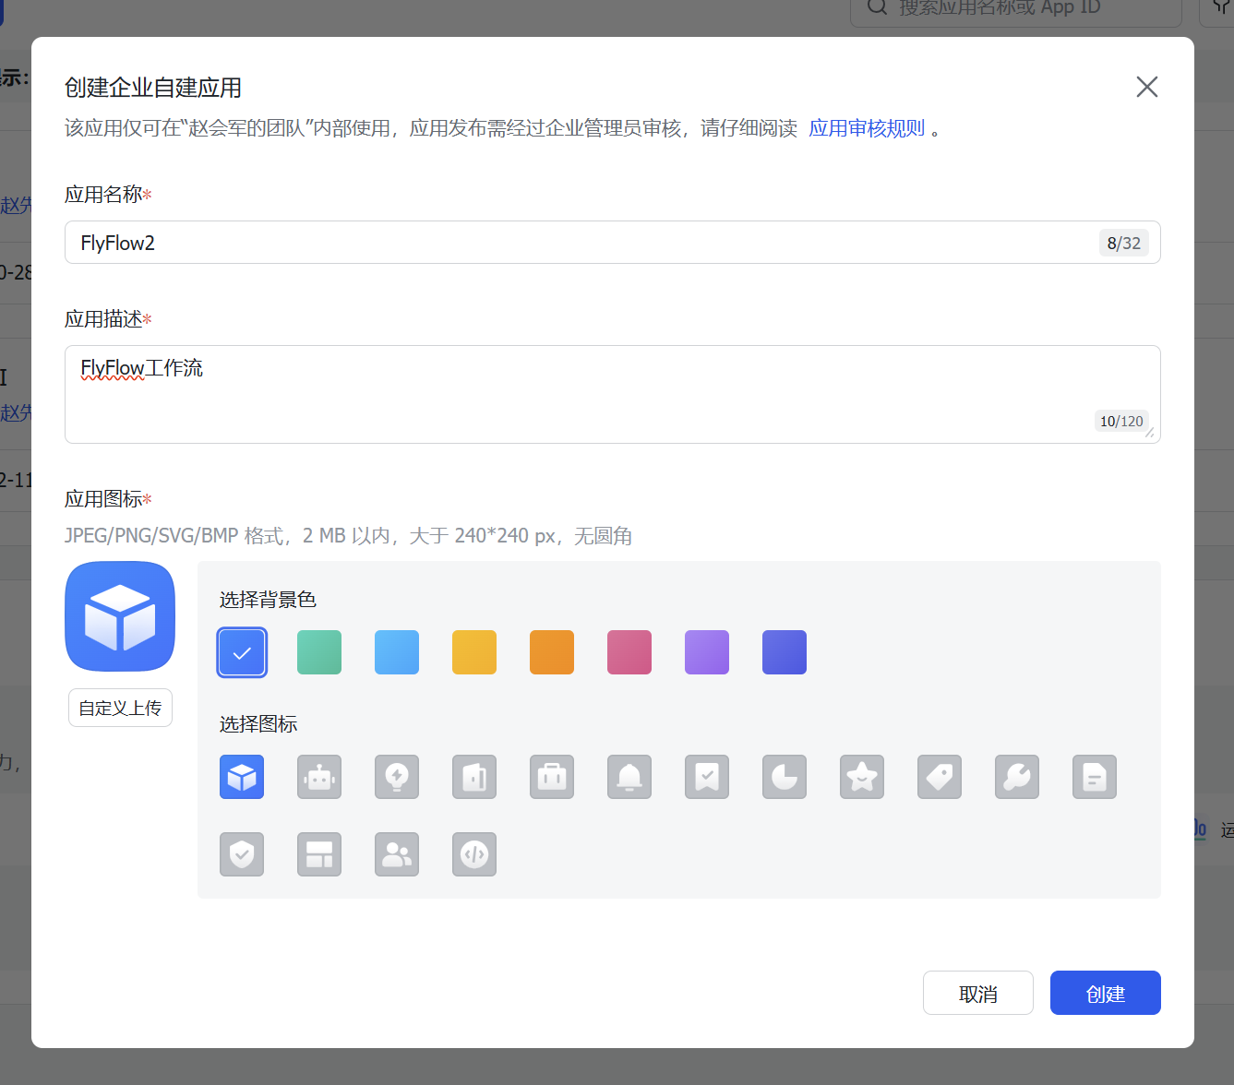
Task: Pick the bookmark checkmark icon
Action: point(707,777)
